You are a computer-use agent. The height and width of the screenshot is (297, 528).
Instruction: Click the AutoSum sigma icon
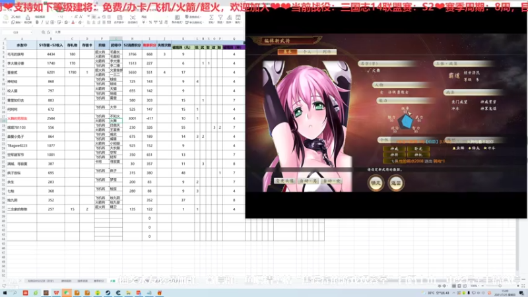[211, 17]
